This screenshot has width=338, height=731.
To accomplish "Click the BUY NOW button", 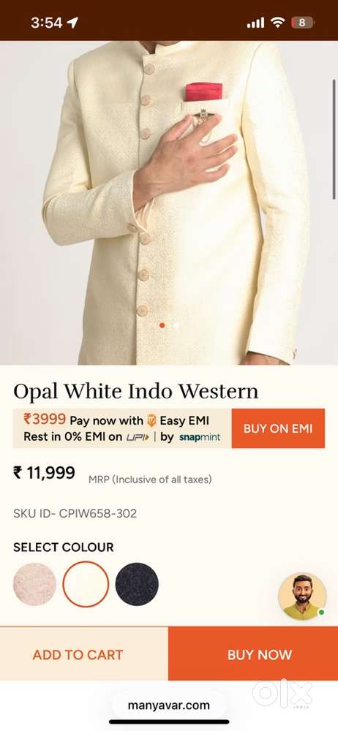I will 253,654.
